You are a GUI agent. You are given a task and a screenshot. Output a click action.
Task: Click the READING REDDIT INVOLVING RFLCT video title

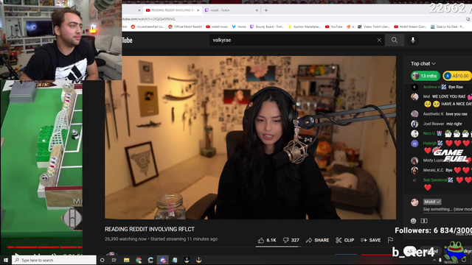click(150, 229)
